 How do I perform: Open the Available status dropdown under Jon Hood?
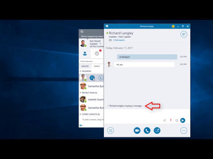pyautogui.click(x=95, y=44)
